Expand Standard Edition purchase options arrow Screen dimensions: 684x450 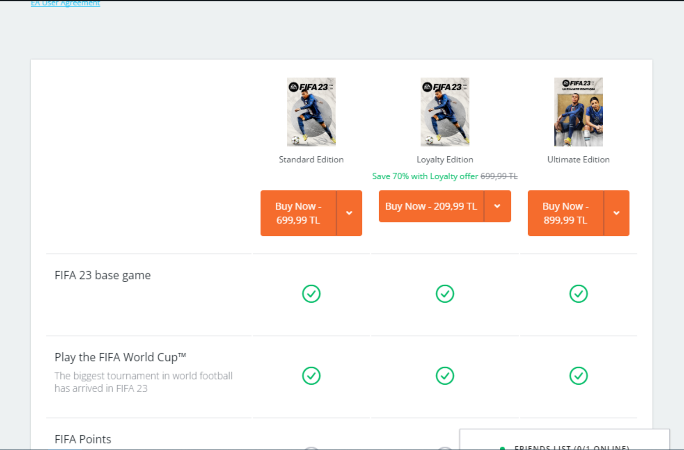349,213
